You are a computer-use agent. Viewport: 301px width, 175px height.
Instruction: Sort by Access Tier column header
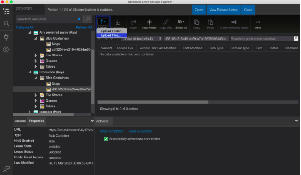125,48
